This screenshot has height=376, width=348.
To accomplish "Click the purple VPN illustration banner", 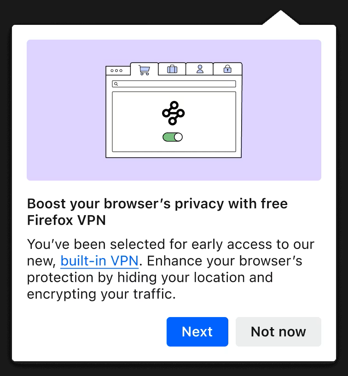I will pyautogui.click(x=174, y=110).
